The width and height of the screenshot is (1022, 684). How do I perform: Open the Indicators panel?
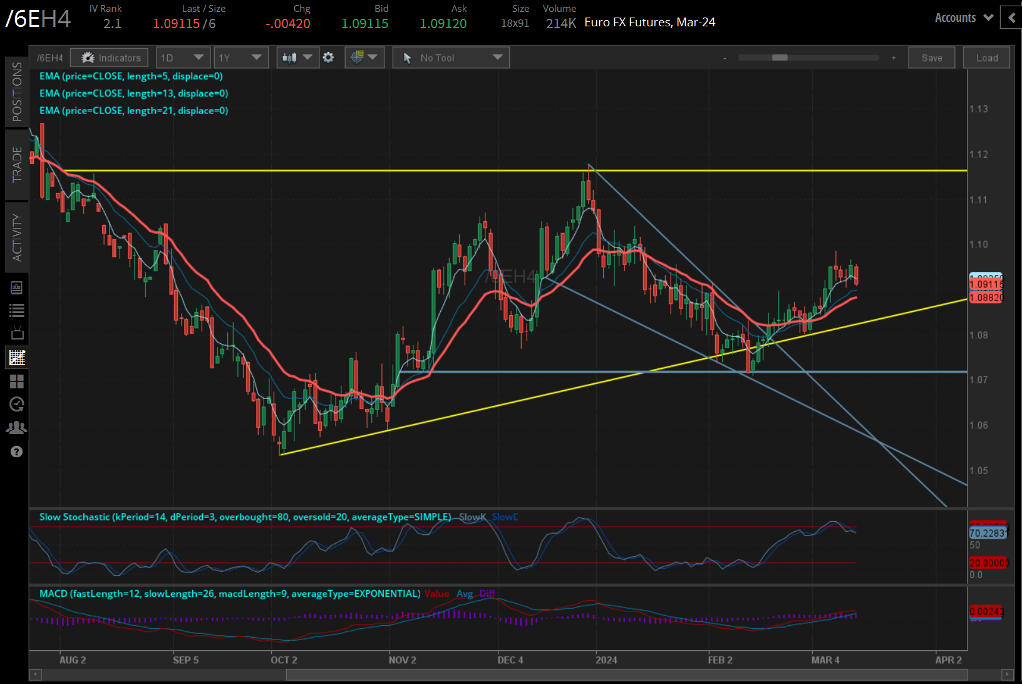(x=110, y=58)
